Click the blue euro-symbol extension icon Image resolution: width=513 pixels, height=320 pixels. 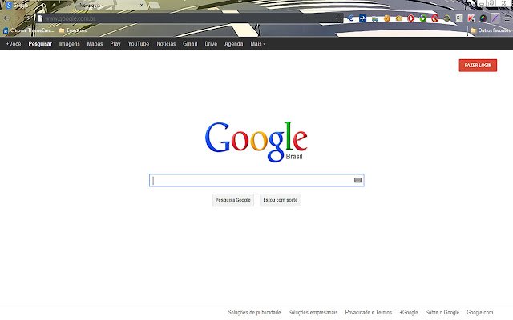click(x=351, y=18)
